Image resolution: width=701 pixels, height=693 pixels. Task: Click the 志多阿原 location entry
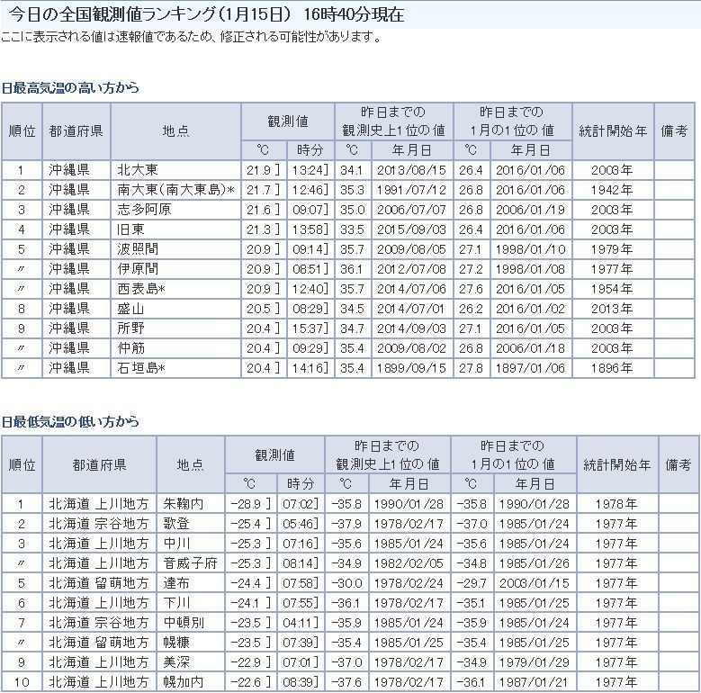[144, 210]
